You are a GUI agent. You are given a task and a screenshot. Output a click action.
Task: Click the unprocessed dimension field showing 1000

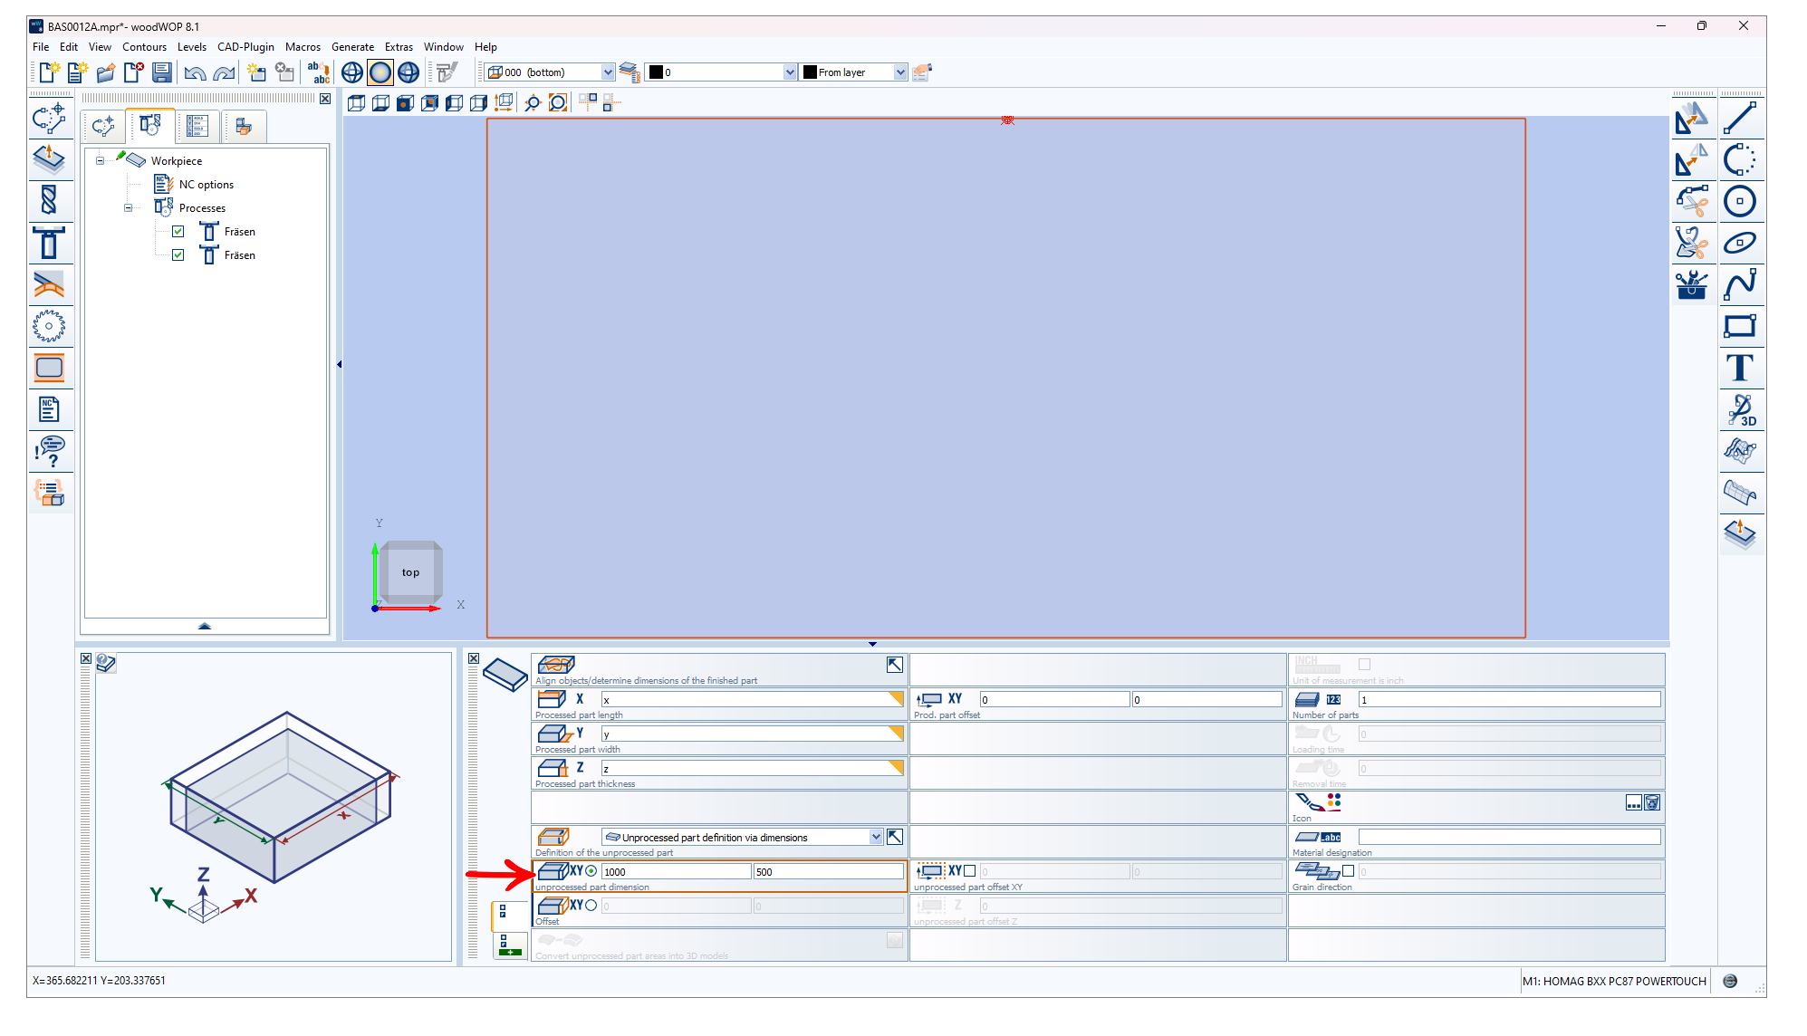pos(676,872)
